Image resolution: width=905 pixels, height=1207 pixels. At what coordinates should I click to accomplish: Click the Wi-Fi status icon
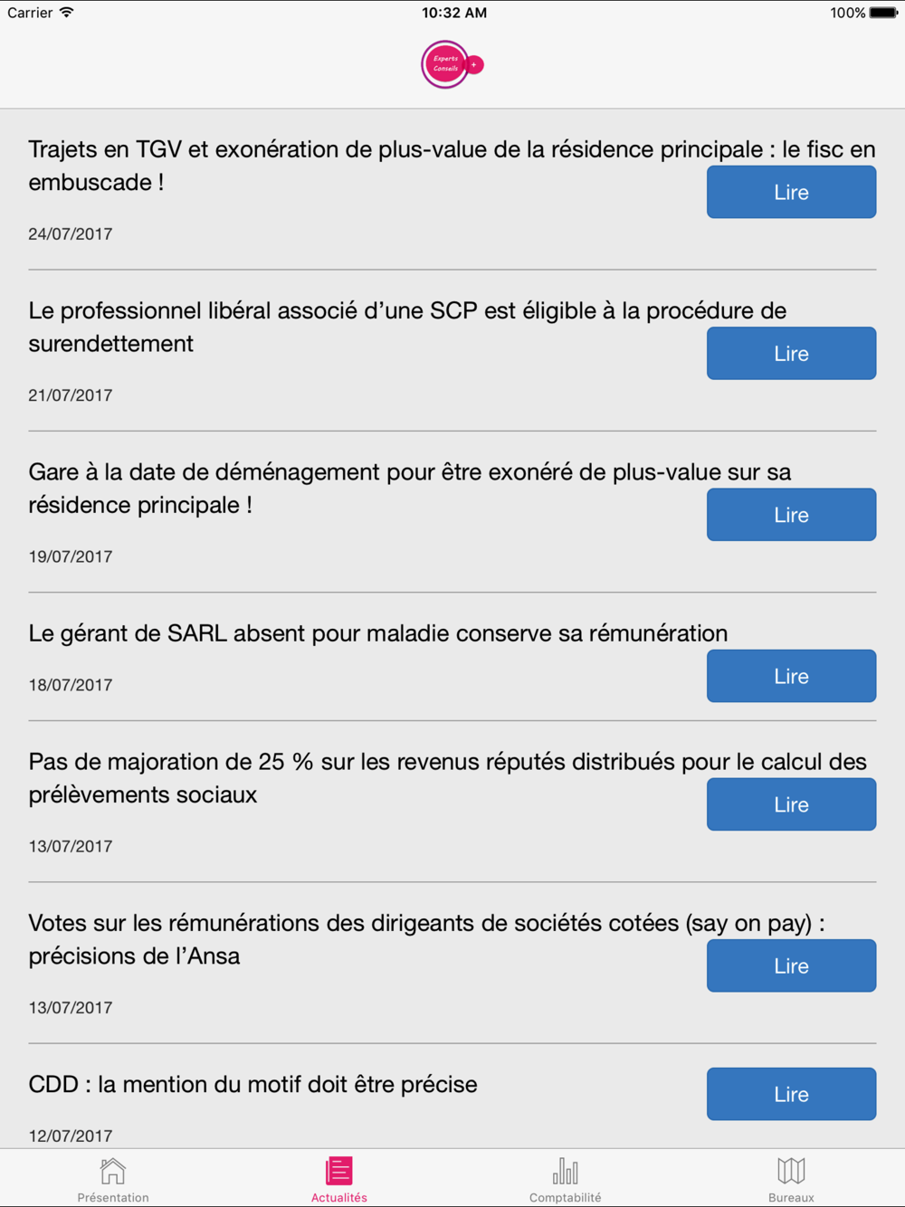67,13
